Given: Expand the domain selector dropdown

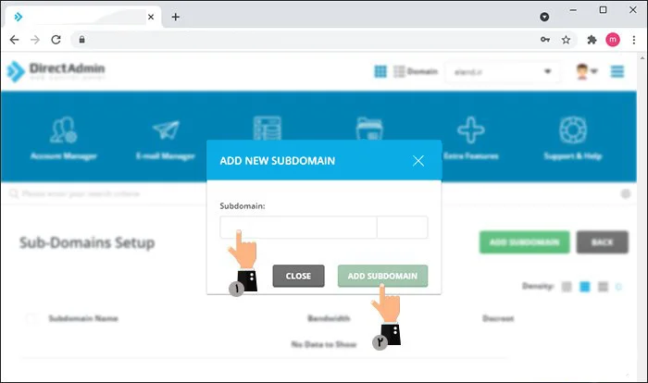Looking at the screenshot, I should [x=503, y=71].
